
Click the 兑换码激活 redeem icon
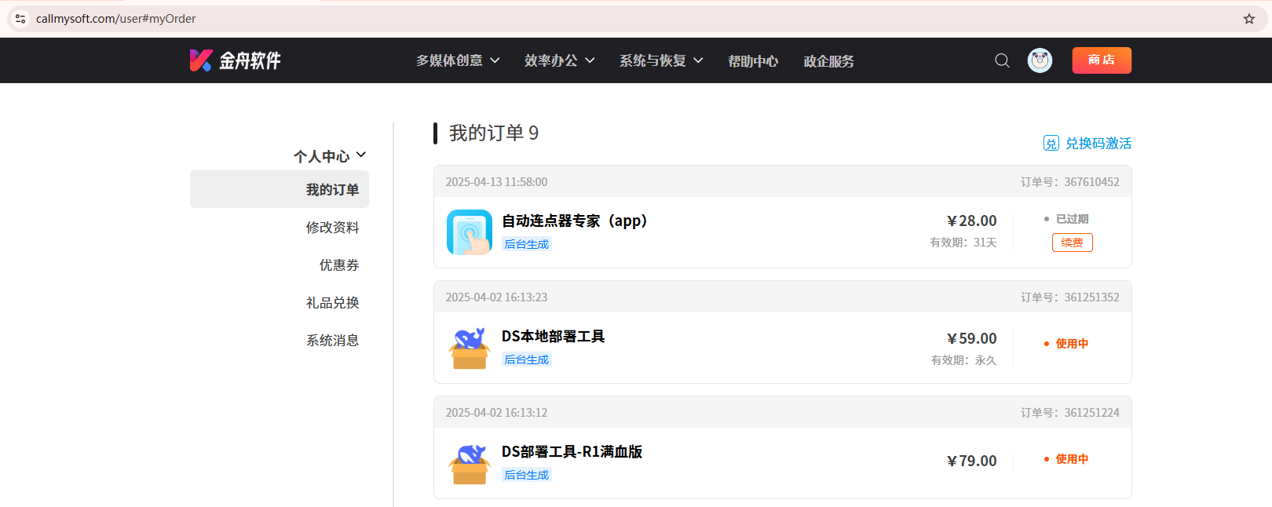(1051, 143)
